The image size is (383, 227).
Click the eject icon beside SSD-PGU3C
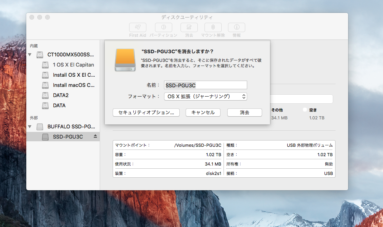tap(95, 137)
